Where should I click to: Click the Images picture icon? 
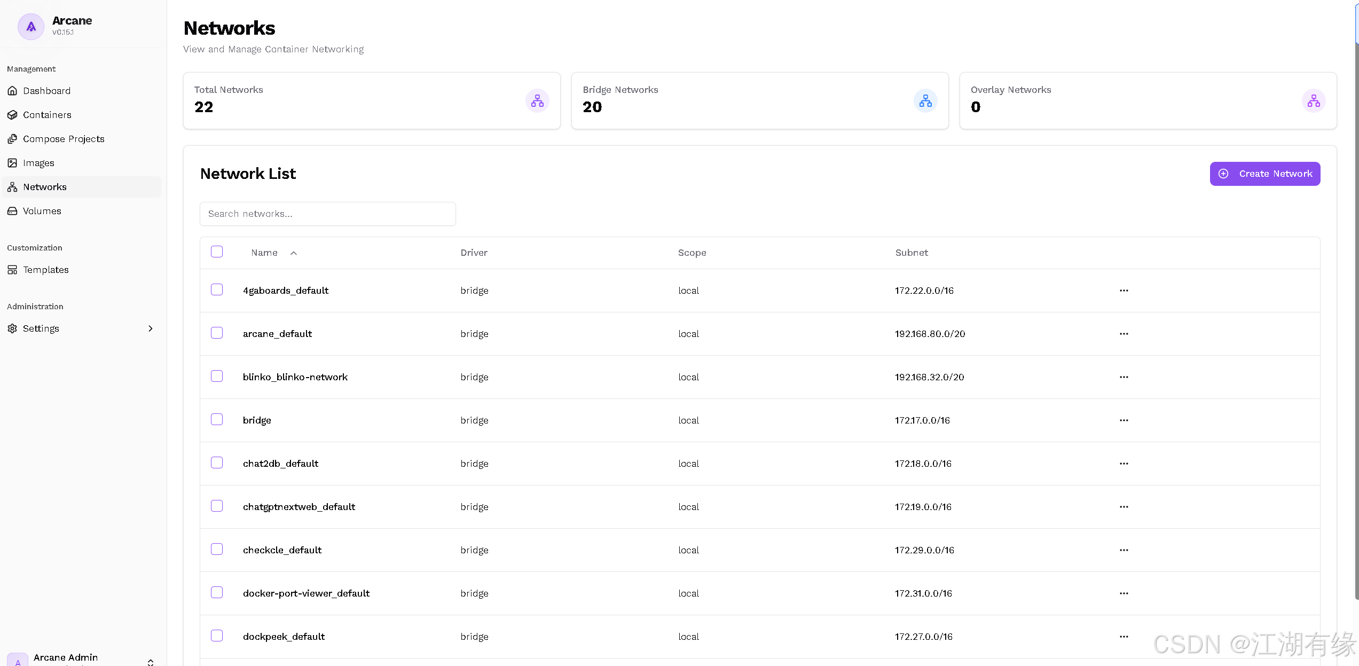(12, 163)
